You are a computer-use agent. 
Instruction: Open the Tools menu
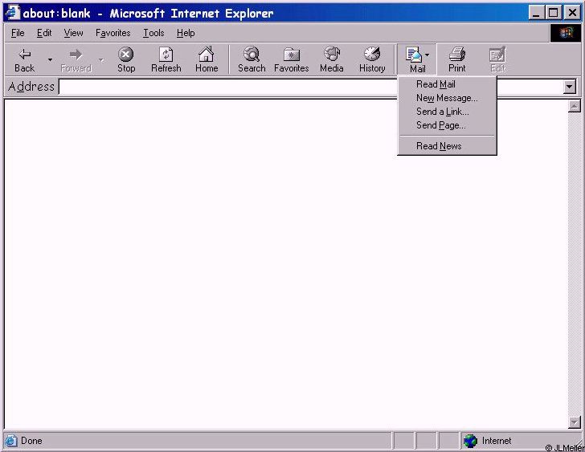point(153,33)
